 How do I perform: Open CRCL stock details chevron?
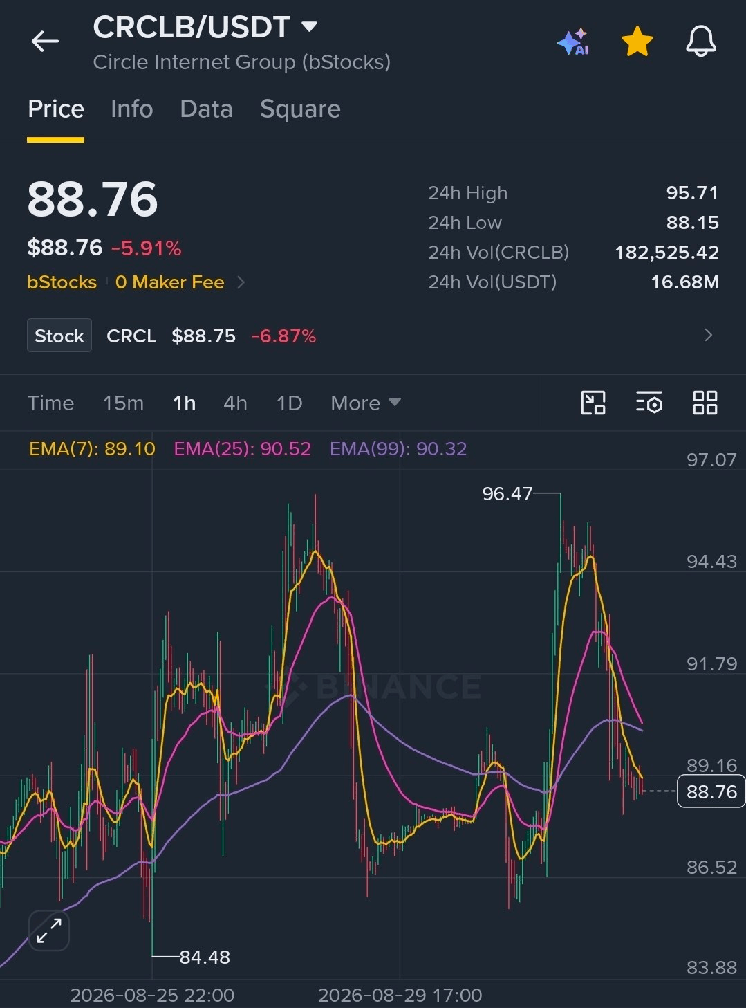tap(708, 336)
